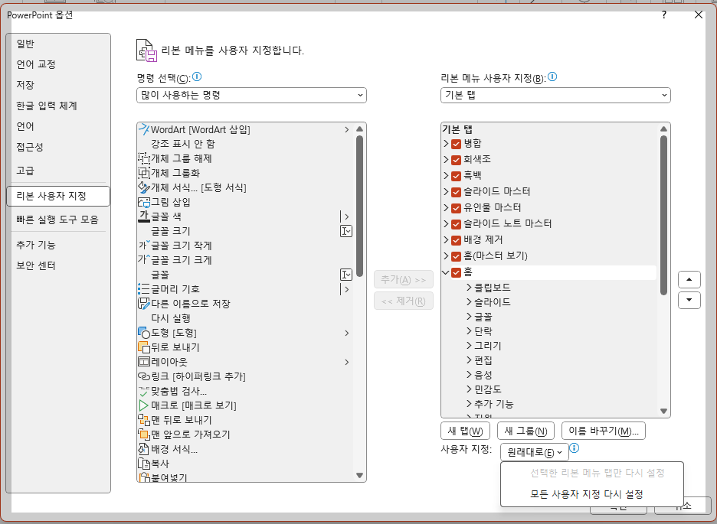
Task: Uncheck the 흑백 tab checkbox
Action: (x=456, y=176)
